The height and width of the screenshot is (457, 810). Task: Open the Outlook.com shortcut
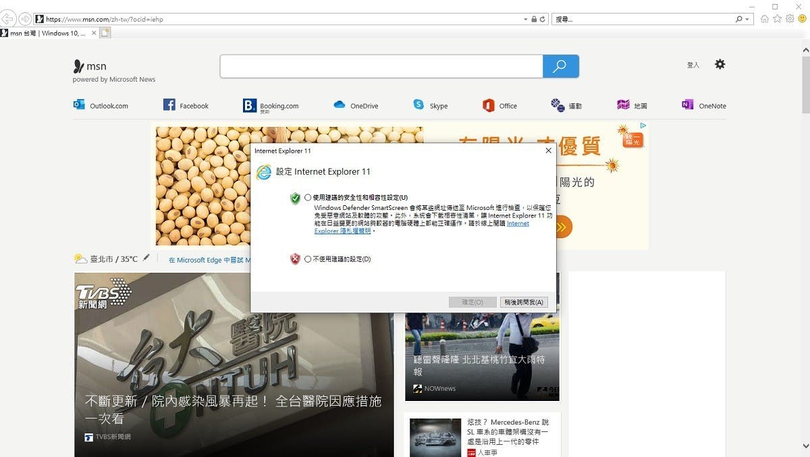[x=101, y=105]
